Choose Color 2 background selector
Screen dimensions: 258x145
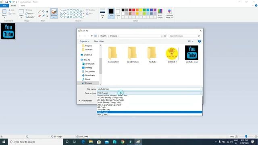click(x=118, y=13)
